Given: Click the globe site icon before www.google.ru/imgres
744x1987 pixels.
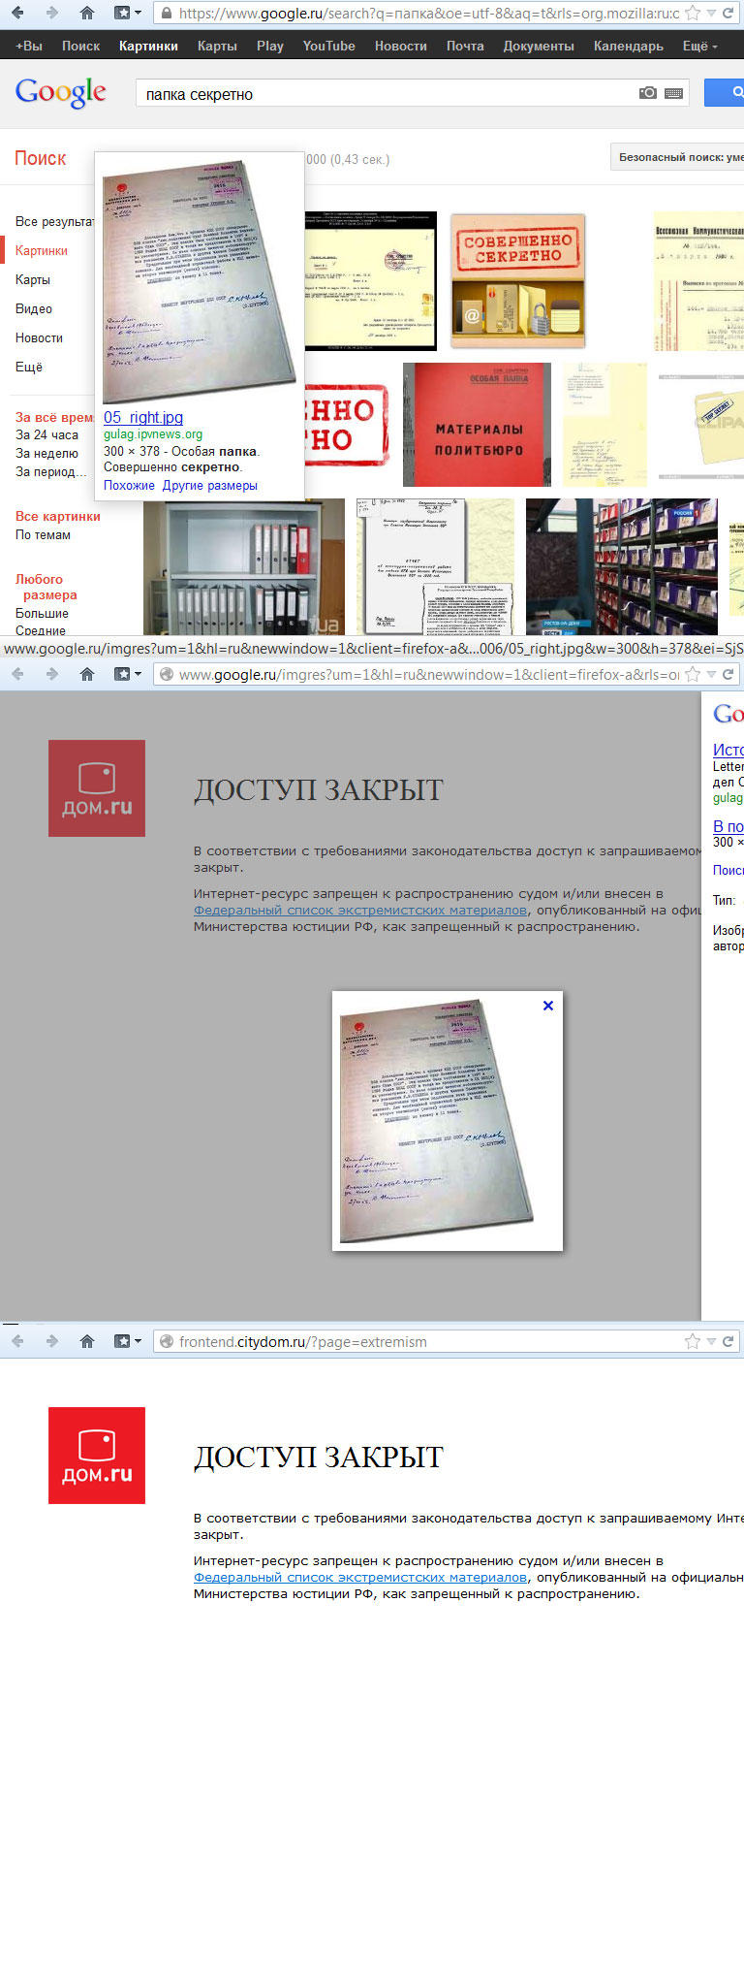Looking at the screenshot, I should (x=167, y=674).
